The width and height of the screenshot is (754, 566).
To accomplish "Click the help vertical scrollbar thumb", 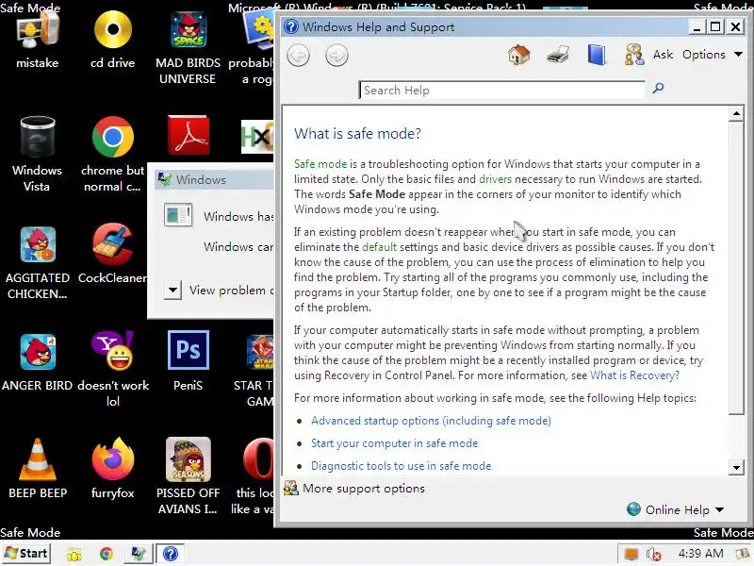I will point(736,268).
